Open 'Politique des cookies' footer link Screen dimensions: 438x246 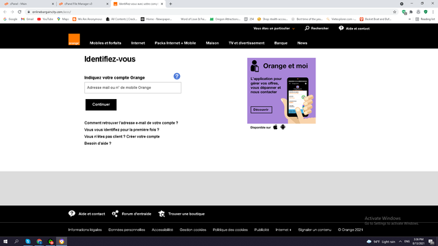point(230,230)
